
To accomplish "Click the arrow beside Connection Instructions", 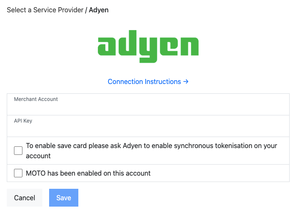I will point(186,81).
